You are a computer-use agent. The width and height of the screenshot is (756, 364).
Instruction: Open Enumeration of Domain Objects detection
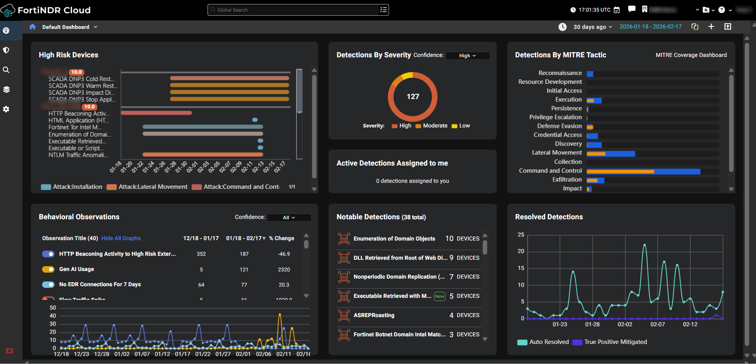pos(394,239)
